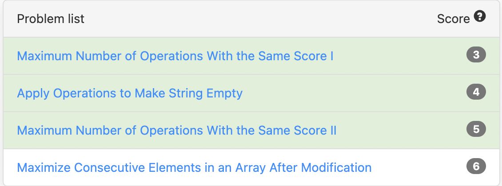
Task: Click the score badge showing 4
Action: point(476,92)
